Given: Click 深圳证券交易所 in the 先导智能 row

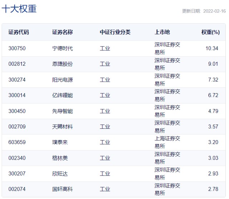Looking at the screenshot, I should coord(167,111).
